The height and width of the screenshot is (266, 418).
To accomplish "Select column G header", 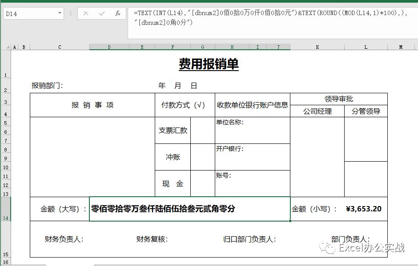I will (x=203, y=47).
